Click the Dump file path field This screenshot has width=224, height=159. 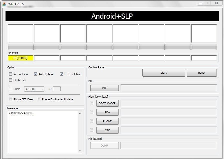[x=169, y=146]
